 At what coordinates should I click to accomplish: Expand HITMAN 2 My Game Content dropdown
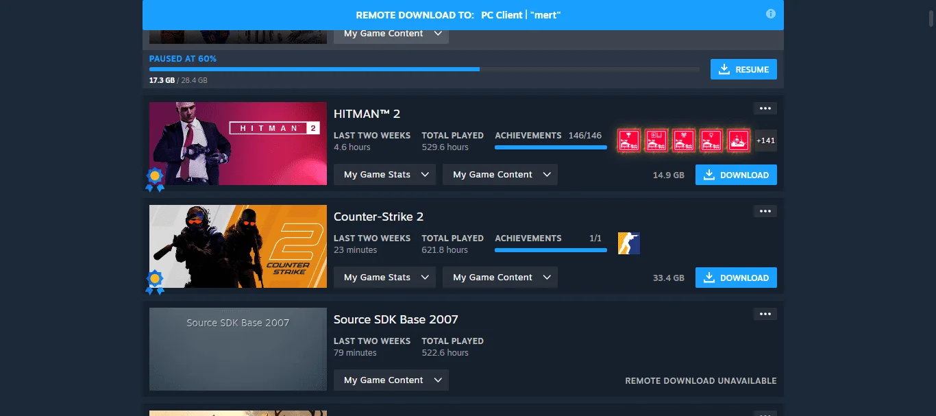coord(500,175)
